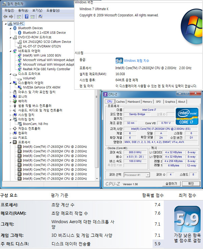Click the 6 MBytes level 3 cache value
The width and height of the screenshot is (203, 250).
(x=174, y=165)
